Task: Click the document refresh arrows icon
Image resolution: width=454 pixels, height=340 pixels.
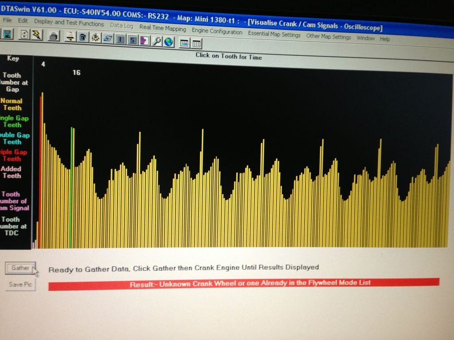Action: (24, 35)
